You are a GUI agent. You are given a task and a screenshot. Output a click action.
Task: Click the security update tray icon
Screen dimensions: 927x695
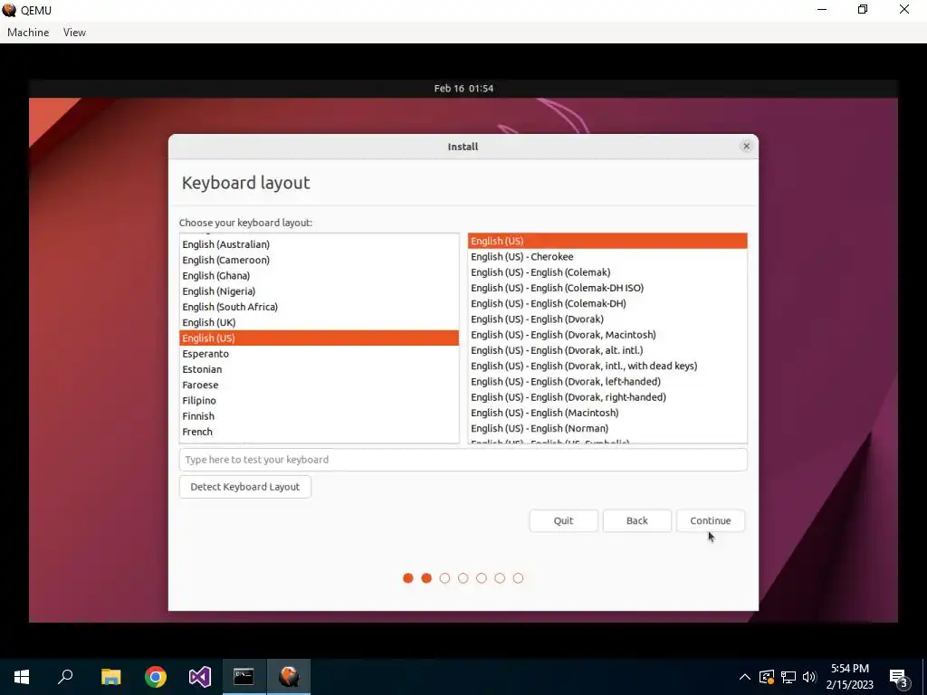pyautogui.click(x=767, y=677)
